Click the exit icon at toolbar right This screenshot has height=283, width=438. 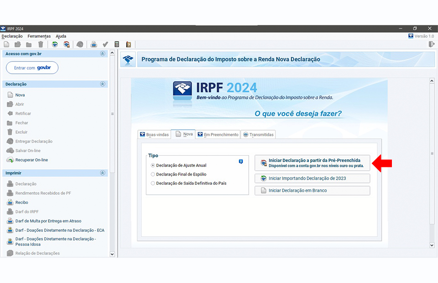pos(432,44)
